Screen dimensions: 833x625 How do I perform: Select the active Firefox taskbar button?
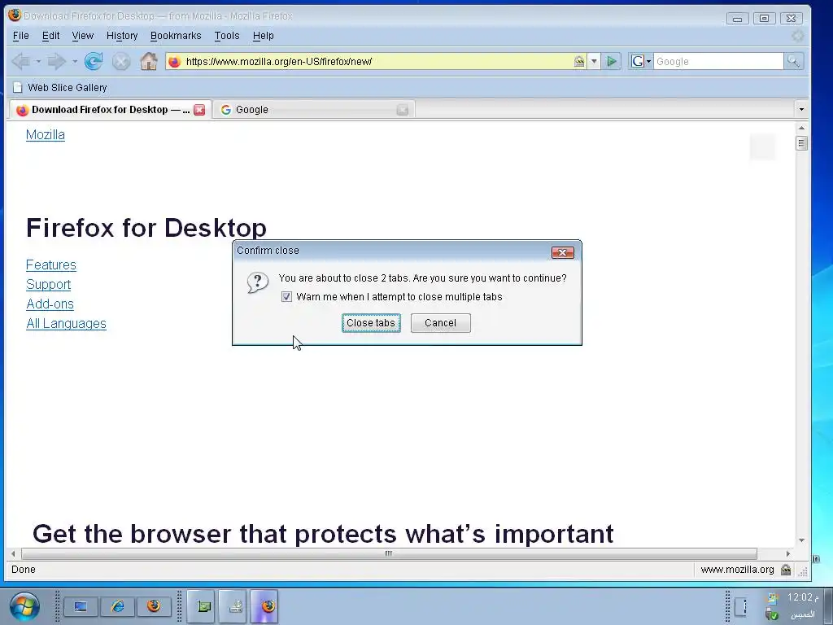coord(264,606)
